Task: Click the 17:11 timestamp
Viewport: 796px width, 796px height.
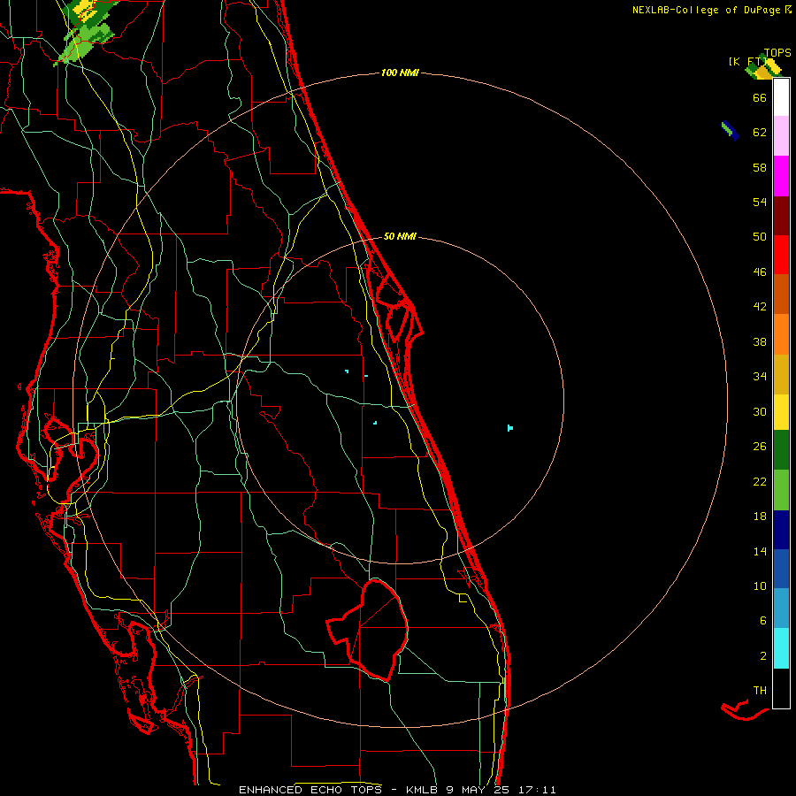Action: coord(537,790)
